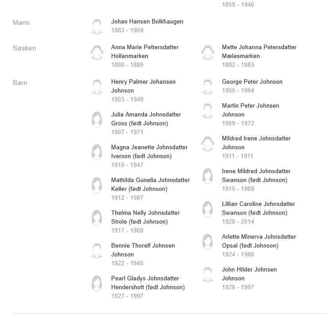Open Irene Mildred Swanson's profile link
The width and height of the screenshot is (327, 314).
point(256,175)
